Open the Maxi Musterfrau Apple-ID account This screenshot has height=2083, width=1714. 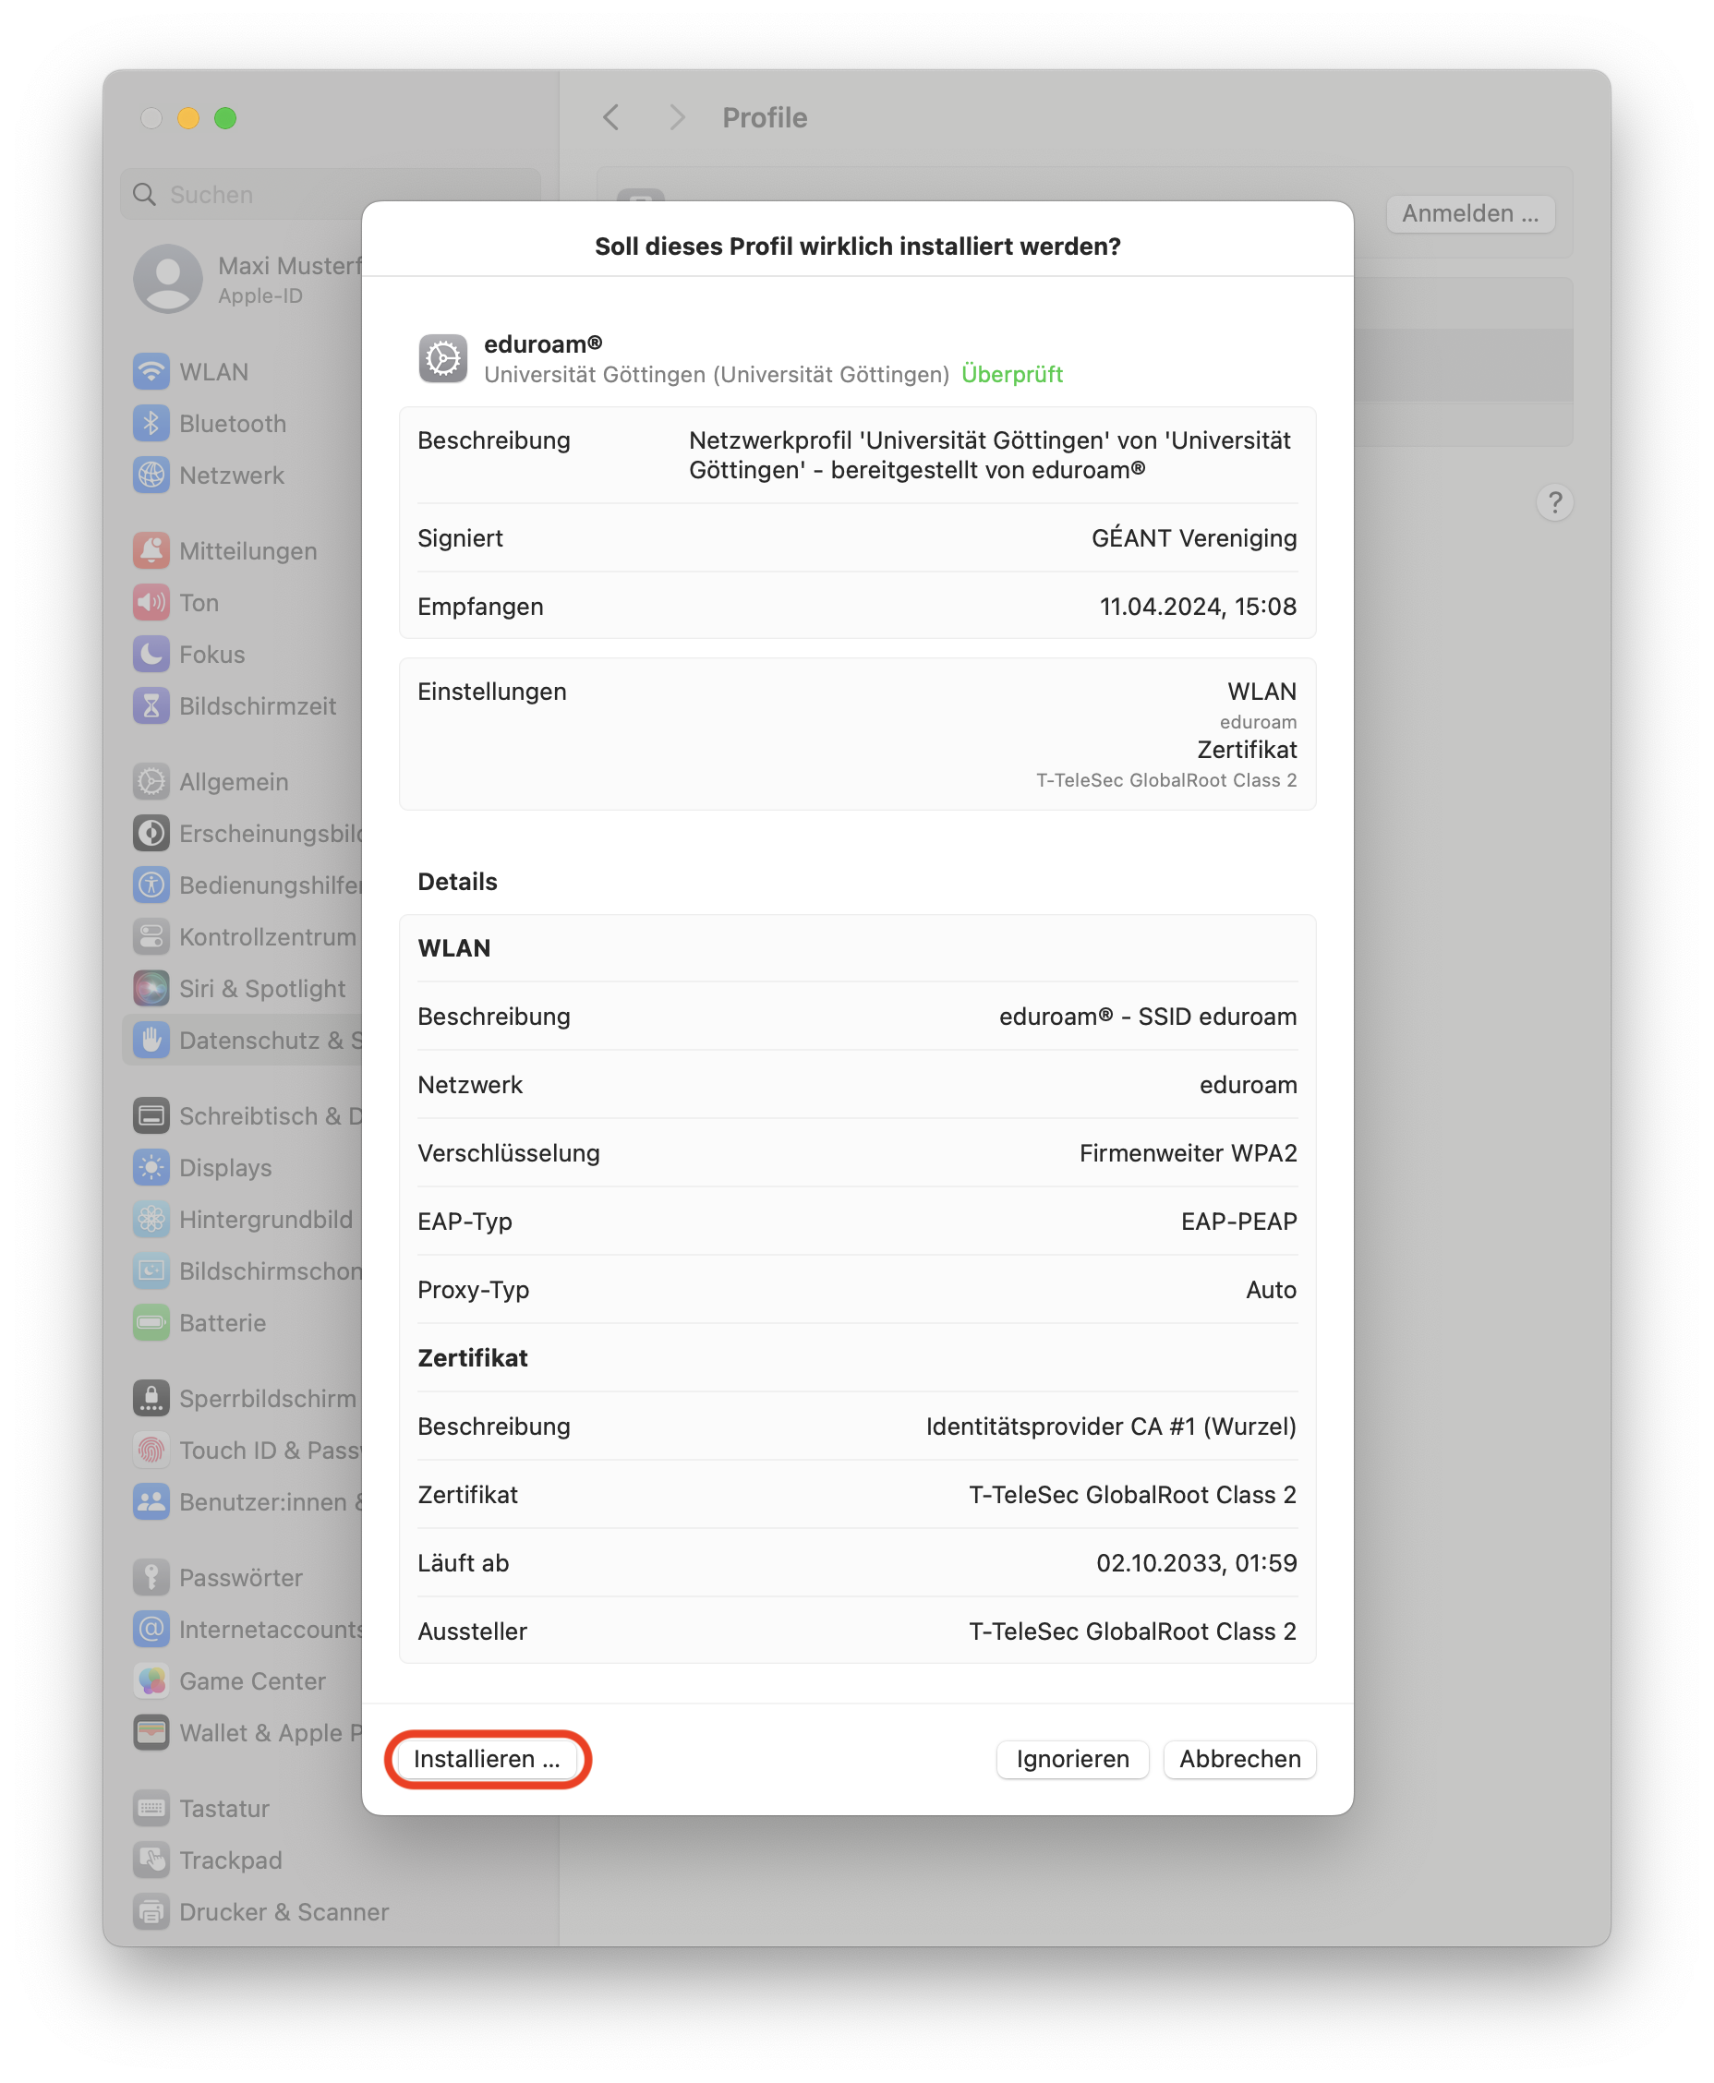click(248, 280)
